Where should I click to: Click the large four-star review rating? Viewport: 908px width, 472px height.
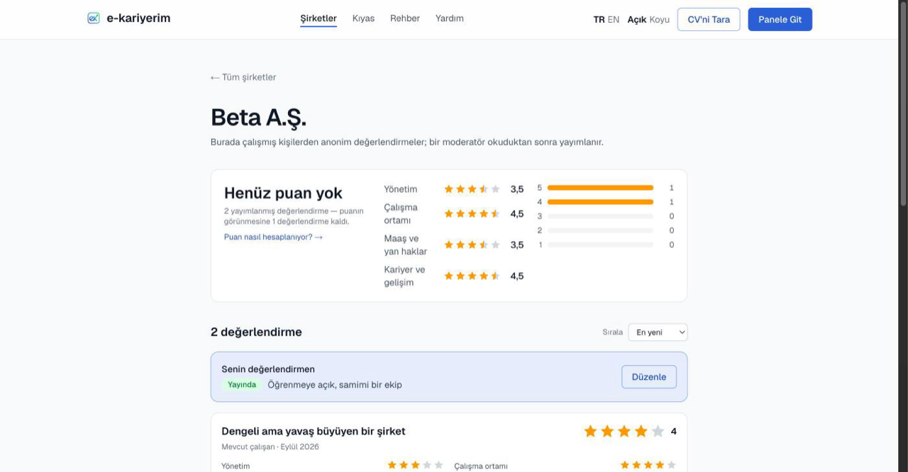click(x=624, y=431)
